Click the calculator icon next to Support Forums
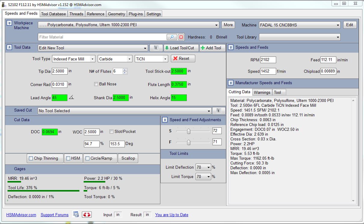Screen dimensions: 364x224 76,215
